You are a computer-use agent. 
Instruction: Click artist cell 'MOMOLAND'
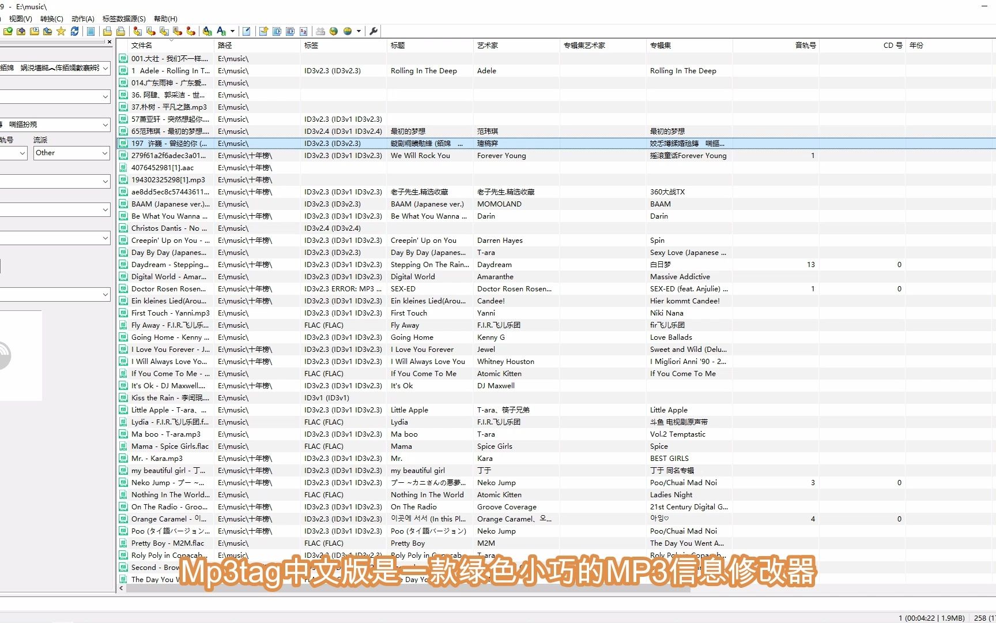(499, 204)
